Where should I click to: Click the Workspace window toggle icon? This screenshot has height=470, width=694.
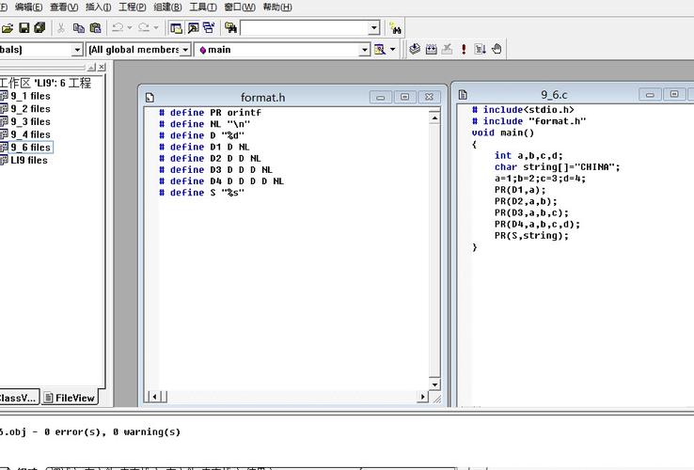[176, 28]
